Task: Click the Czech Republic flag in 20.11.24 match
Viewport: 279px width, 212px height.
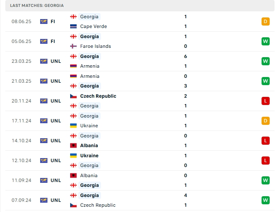Action: coord(73,96)
